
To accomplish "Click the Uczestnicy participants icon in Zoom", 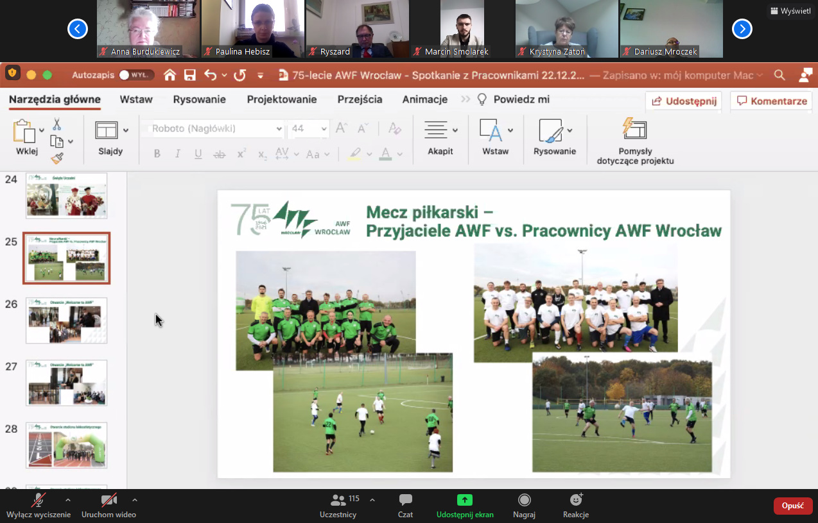I will (338, 500).
